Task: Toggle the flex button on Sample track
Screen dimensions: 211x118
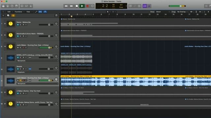Action: (x=30, y=69)
